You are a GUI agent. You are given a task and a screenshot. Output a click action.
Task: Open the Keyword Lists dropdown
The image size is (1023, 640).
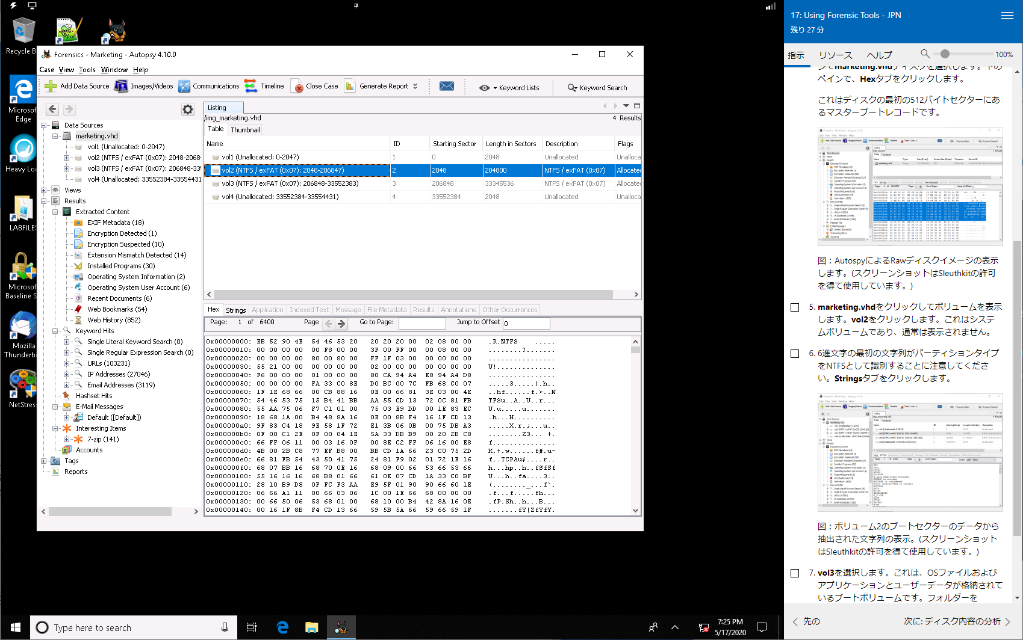click(x=509, y=88)
